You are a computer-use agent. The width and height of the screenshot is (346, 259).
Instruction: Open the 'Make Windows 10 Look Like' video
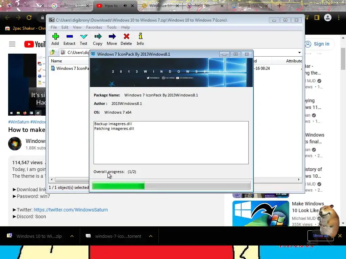(x=308, y=207)
